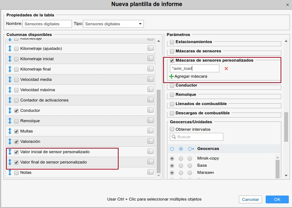Open the Tipo dropdown list

(x=113, y=24)
